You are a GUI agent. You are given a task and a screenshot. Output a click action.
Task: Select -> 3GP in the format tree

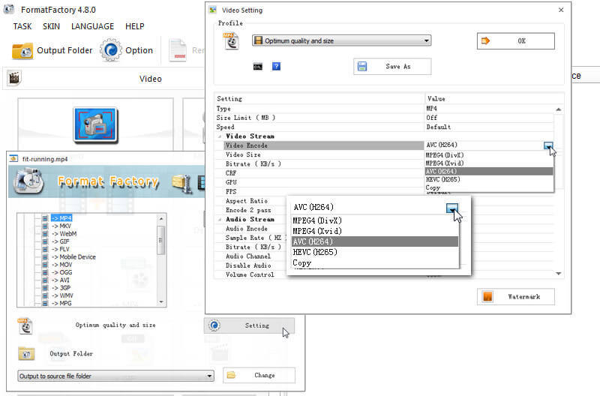coord(61,288)
